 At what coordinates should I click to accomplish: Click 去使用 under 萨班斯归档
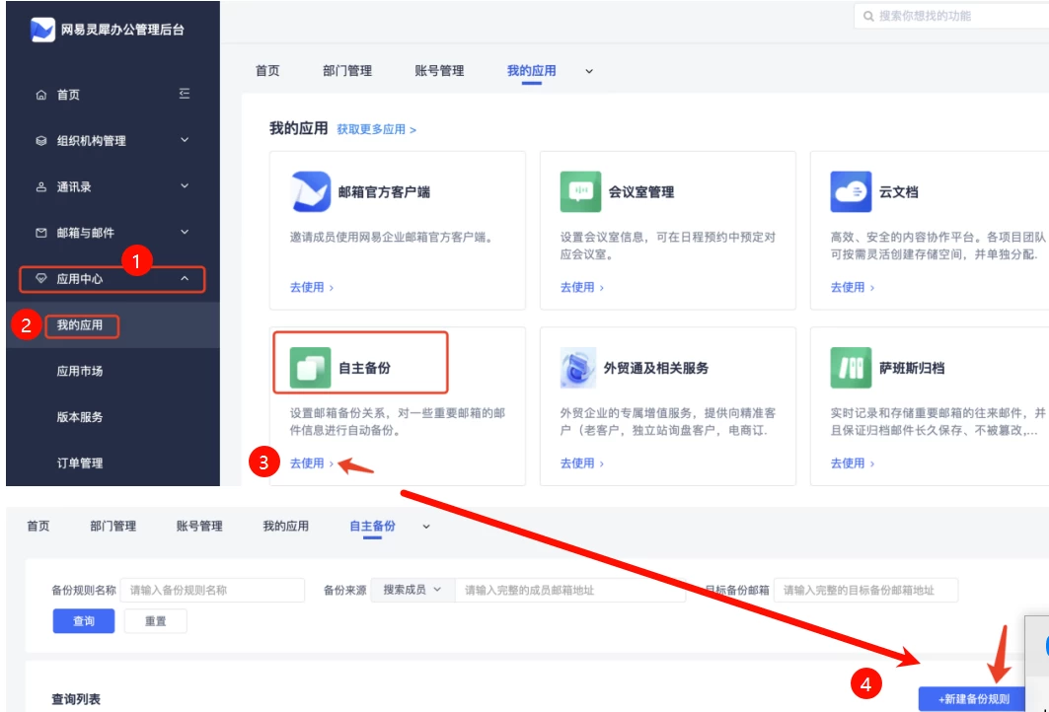853,463
